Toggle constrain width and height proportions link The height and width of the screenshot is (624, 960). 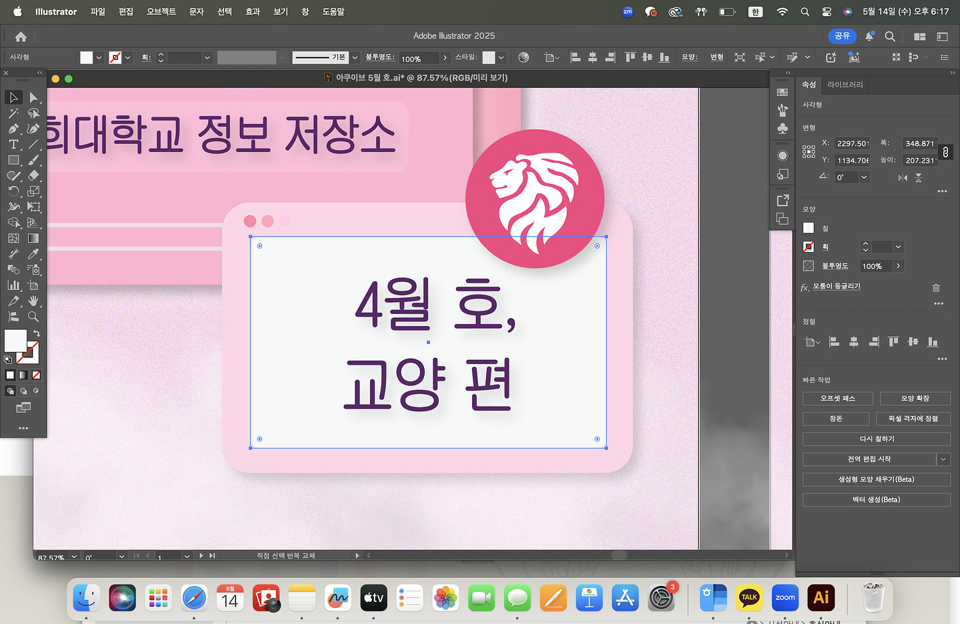click(x=945, y=152)
